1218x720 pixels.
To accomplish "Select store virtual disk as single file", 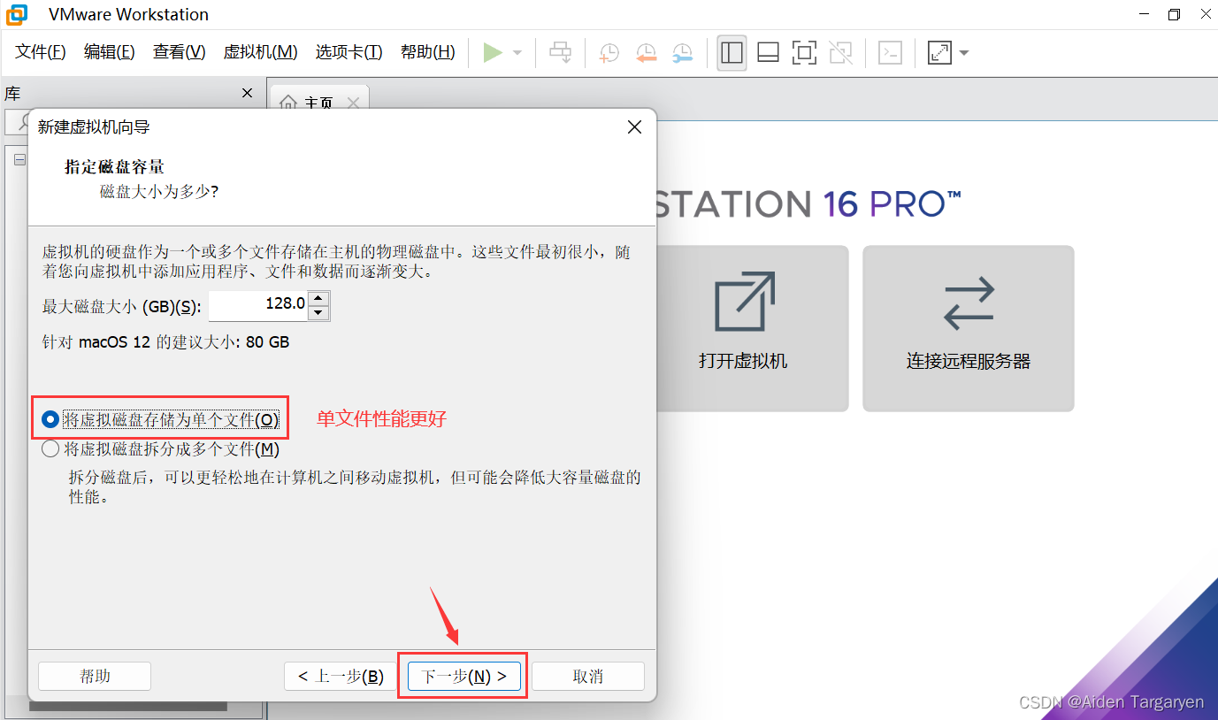I will point(160,420).
